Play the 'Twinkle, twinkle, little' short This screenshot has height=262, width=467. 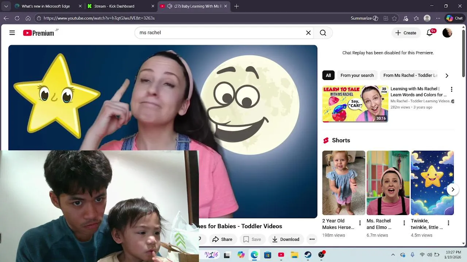coord(432,183)
